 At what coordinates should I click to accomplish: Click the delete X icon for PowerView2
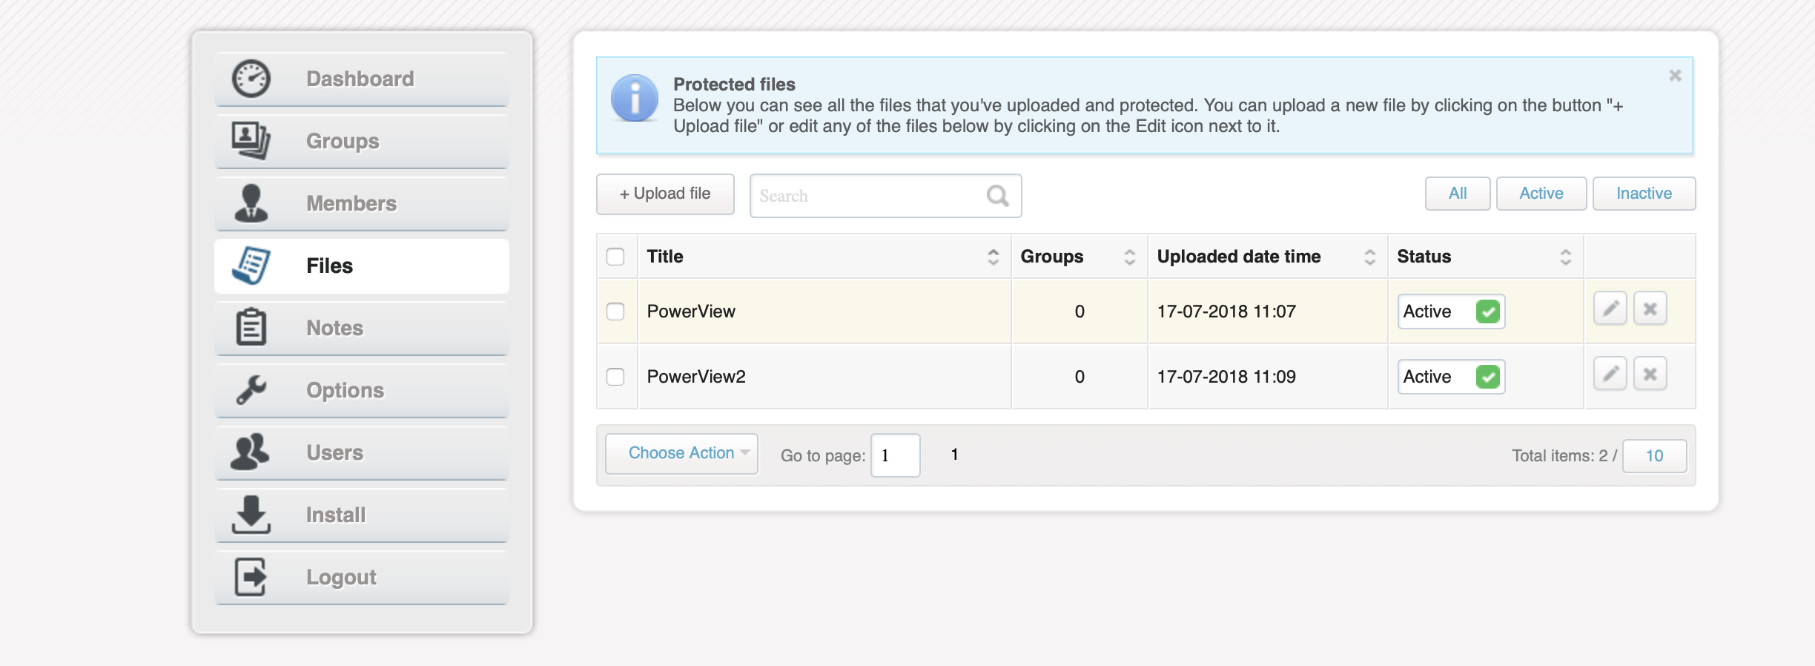(x=1650, y=375)
